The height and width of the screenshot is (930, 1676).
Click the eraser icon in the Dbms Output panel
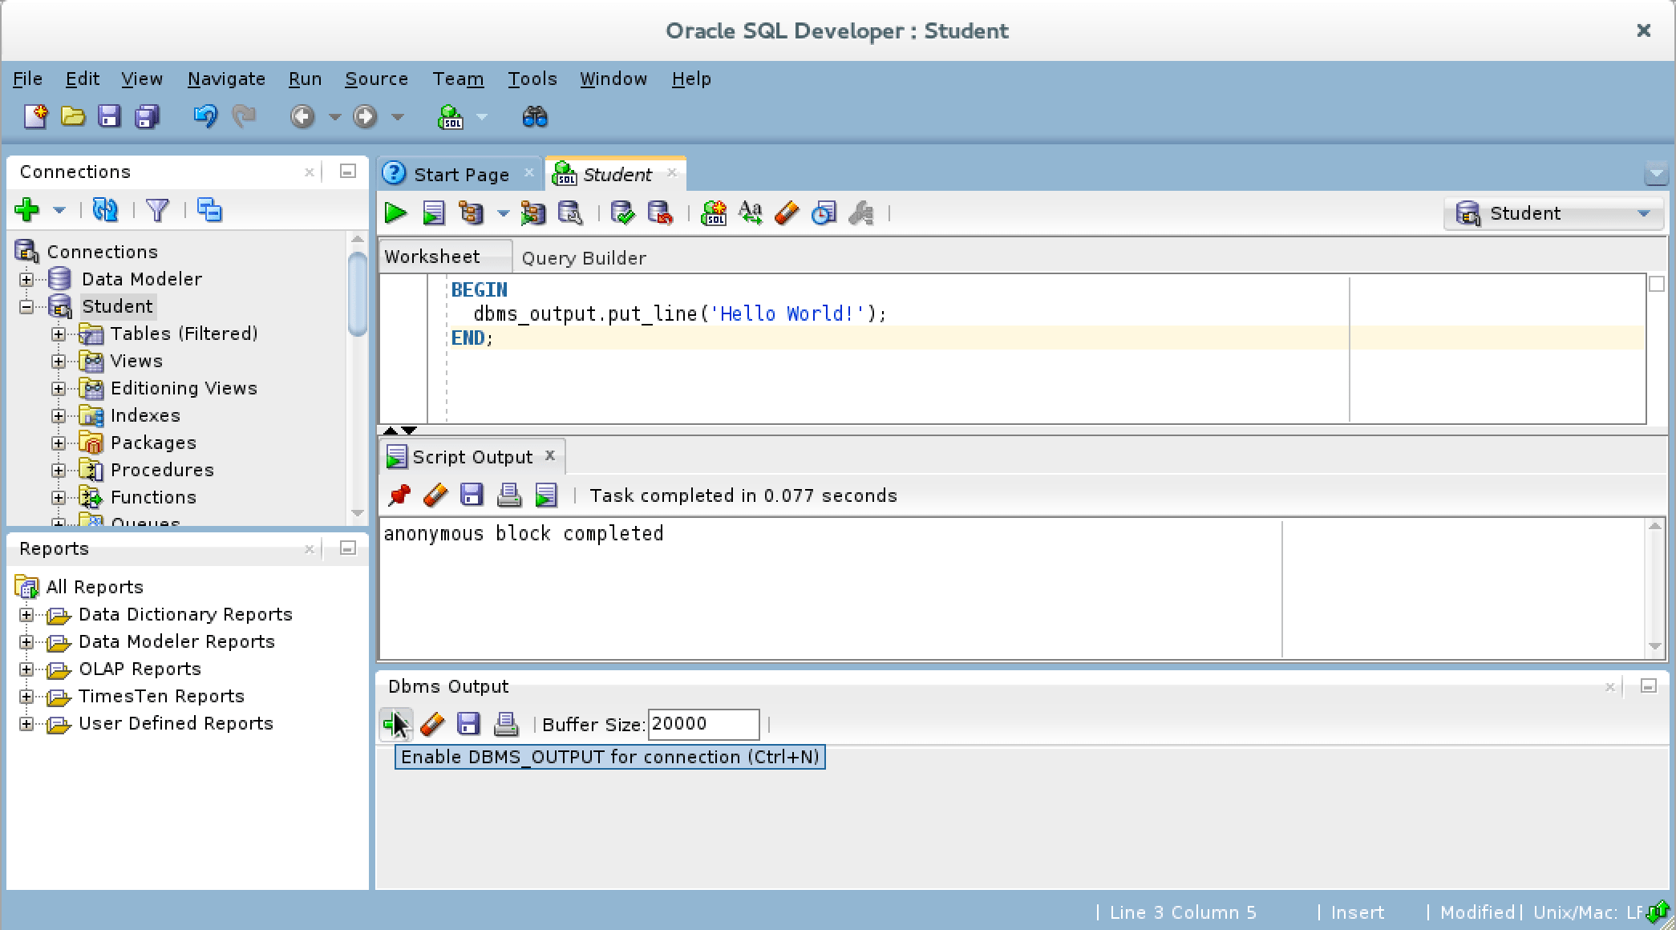(432, 724)
